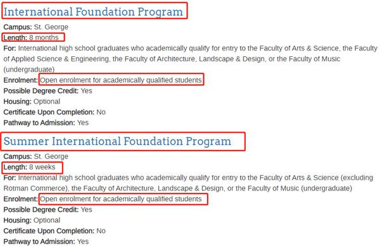Image resolution: width=380 pixels, height=246 pixels.
Task: Click the paragraph mentioning Applied Science & Engineering
Action: click(190, 59)
